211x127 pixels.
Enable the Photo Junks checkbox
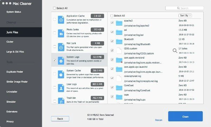tap(55, 33)
